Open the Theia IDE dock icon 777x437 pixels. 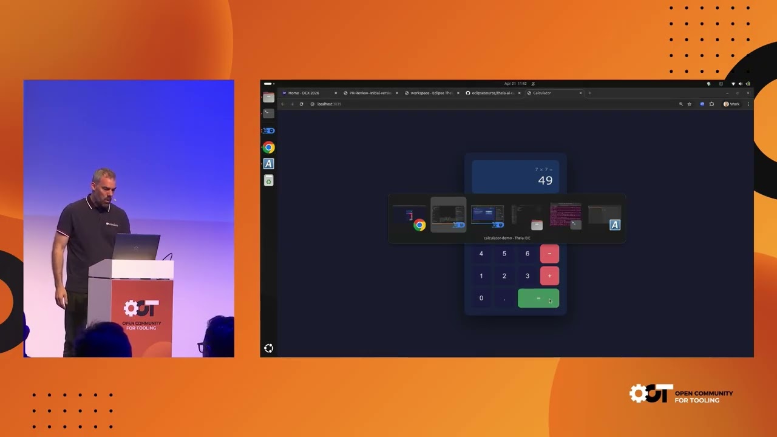pos(268,130)
